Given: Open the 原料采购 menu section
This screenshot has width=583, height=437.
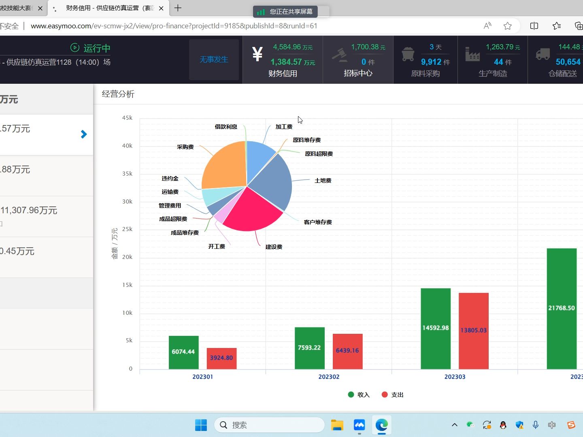Looking at the screenshot, I should point(425,60).
